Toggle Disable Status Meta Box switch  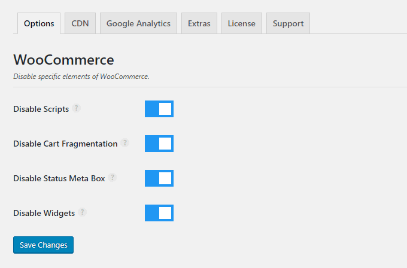[x=159, y=178]
